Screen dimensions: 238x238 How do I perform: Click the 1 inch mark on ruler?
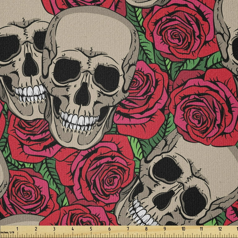coord(17,229)
